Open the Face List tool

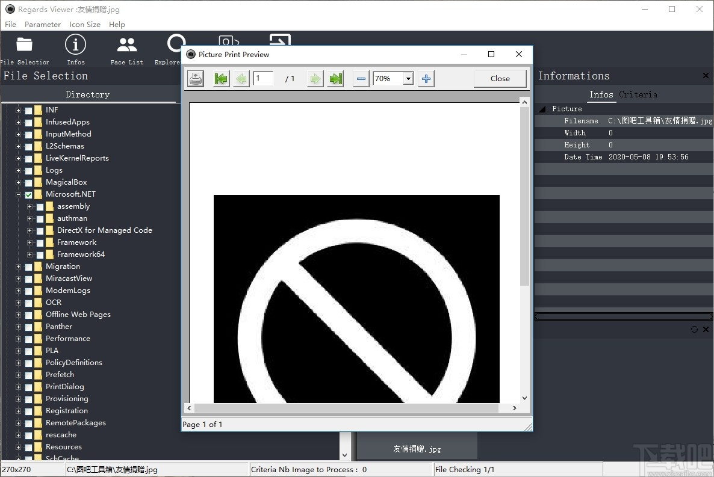[126, 45]
